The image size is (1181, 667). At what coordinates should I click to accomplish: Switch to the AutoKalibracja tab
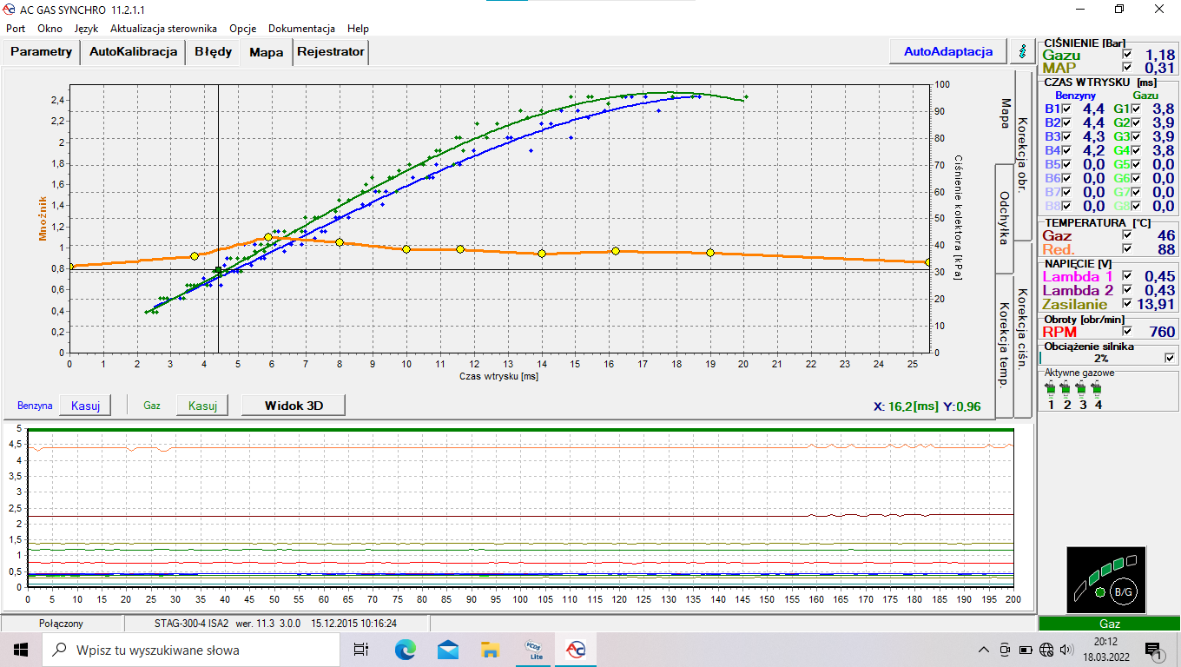tap(134, 51)
